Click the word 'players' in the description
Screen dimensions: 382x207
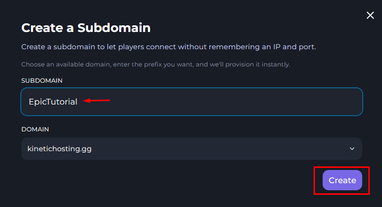tap(148, 47)
